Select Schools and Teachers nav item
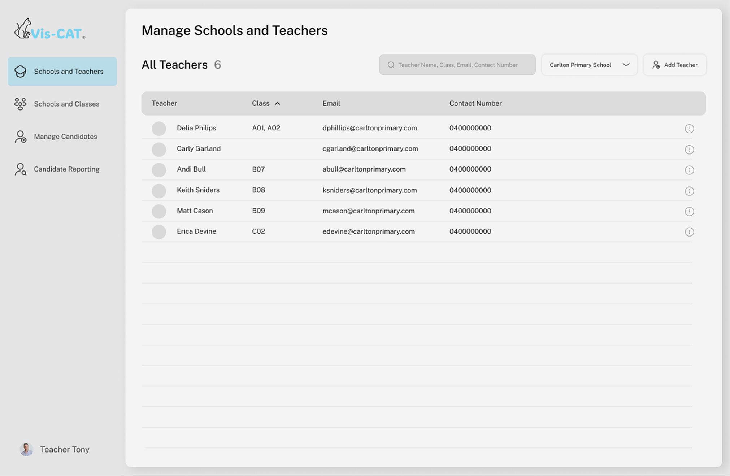Screen dimensions: 730x476 (62, 72)
